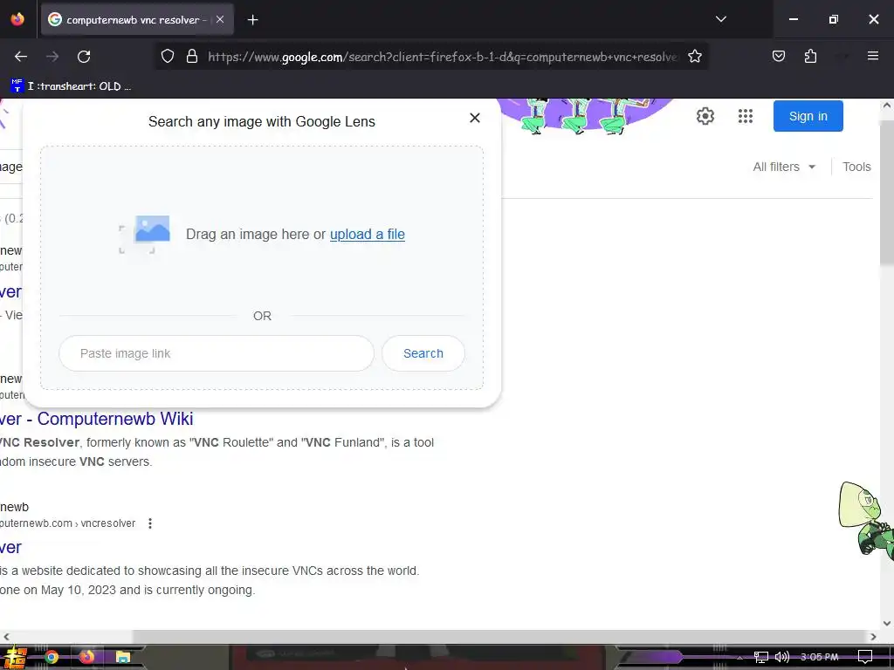Close the Google Lens dialog
Viewport: 894px width, 670px height.
tap(474, 118)
